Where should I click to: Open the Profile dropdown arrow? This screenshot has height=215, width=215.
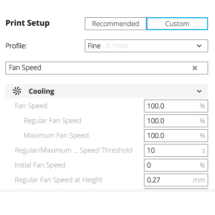click(199, 46)
